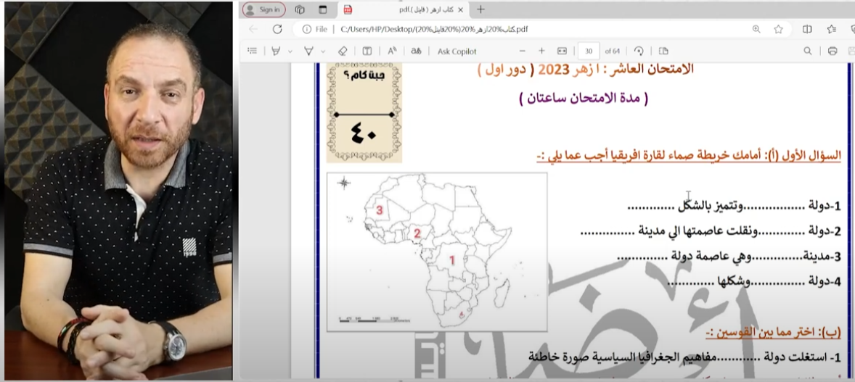The image size is (855, 382).
Task: Expand the Highlight color options dropdown
Action: (323, 51)
